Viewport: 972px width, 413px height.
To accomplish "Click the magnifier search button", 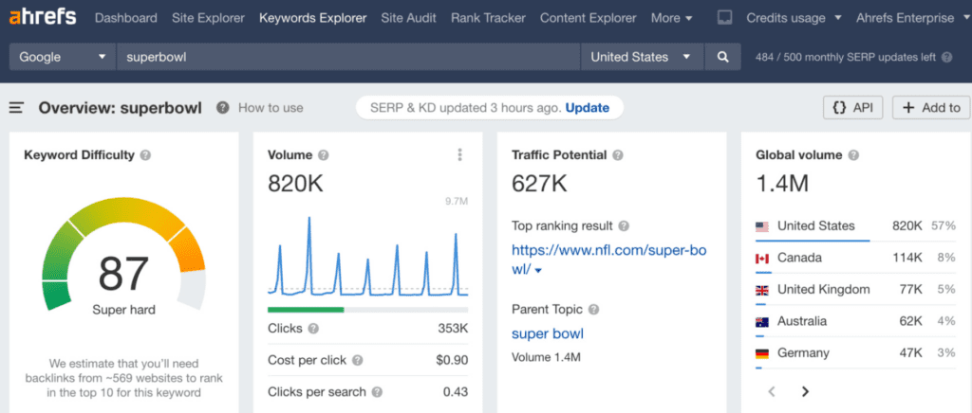I will (722, 57).
